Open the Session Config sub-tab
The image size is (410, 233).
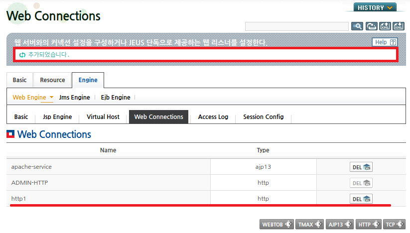(x=264, y=117)
